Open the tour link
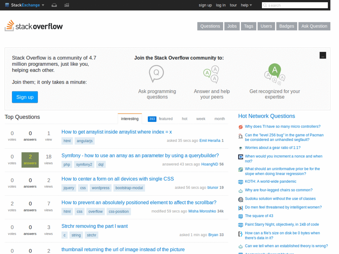 tap(233, 5)
